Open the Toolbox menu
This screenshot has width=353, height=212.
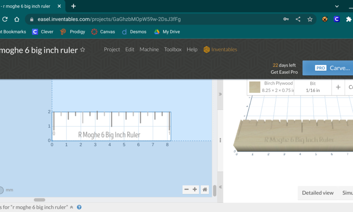coord(173,49)
